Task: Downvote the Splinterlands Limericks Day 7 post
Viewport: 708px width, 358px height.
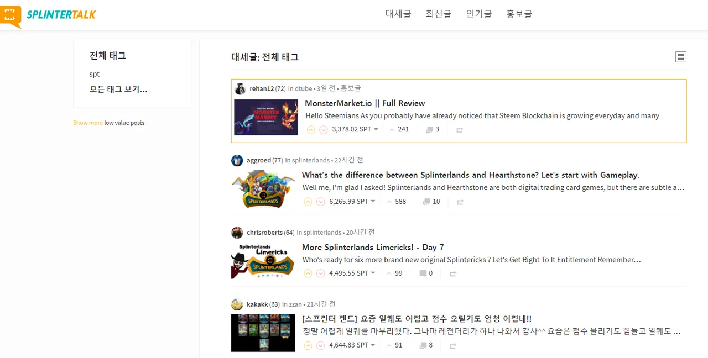Action: [321, 273]
